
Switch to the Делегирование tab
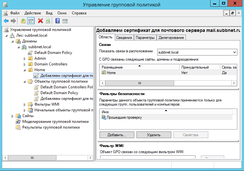coord(171,38)
